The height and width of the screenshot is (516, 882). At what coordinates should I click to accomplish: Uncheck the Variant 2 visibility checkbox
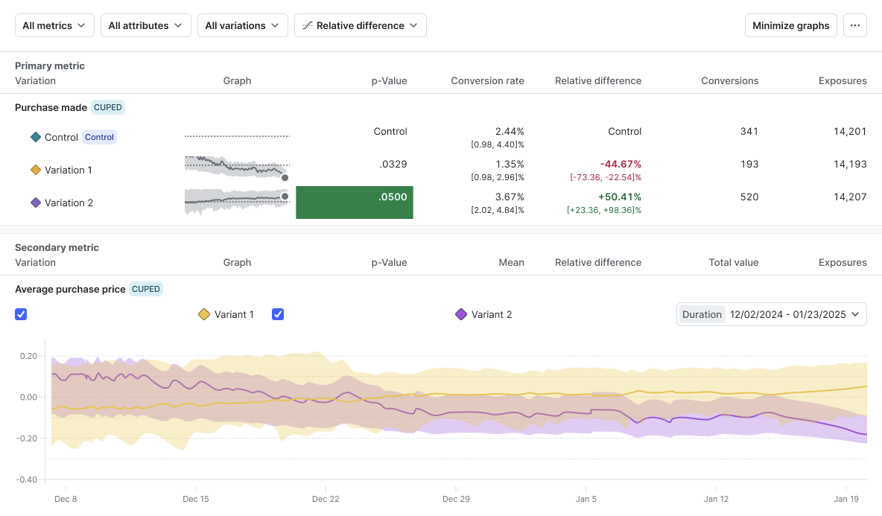(x=278, y=314)
